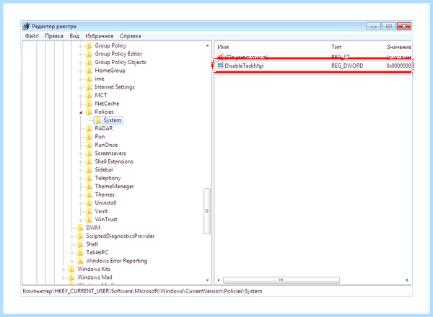Select the Shell Extensions key label
Viewport: 433px width, 317px height.
coord(114,161)
